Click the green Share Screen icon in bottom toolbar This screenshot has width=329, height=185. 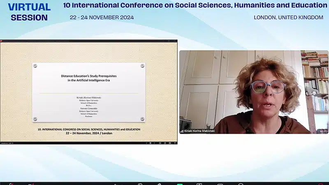pos(180,184)
